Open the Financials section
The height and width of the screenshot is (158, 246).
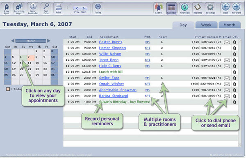(184, 9)
